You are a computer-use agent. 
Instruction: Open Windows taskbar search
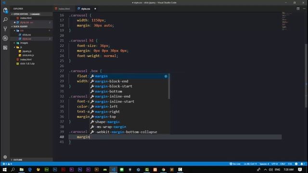(13, 170)
